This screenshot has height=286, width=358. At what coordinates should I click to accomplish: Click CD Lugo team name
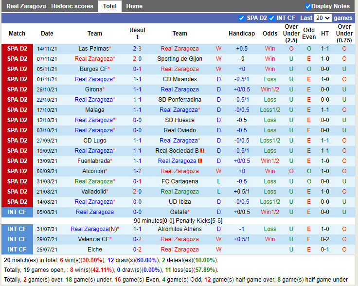click(94, 141)
